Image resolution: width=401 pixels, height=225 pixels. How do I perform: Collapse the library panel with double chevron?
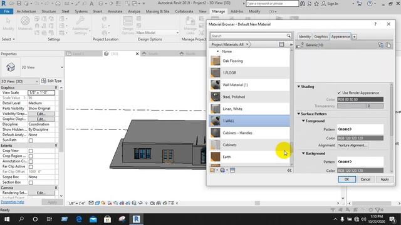[289, 170]
